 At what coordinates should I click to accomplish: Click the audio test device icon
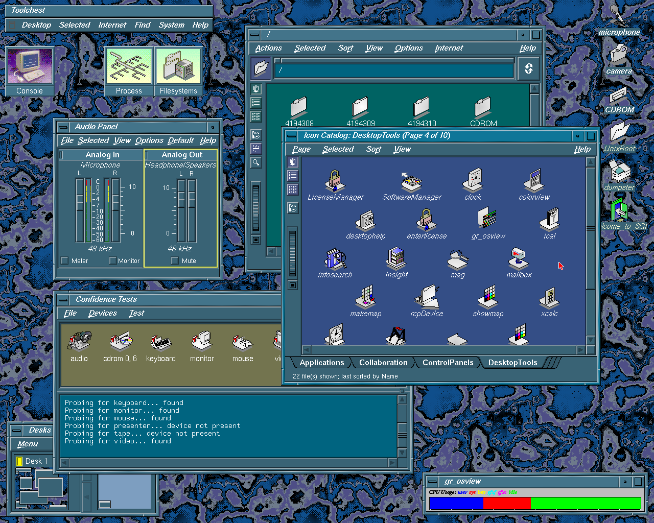[x=79, y=342]
